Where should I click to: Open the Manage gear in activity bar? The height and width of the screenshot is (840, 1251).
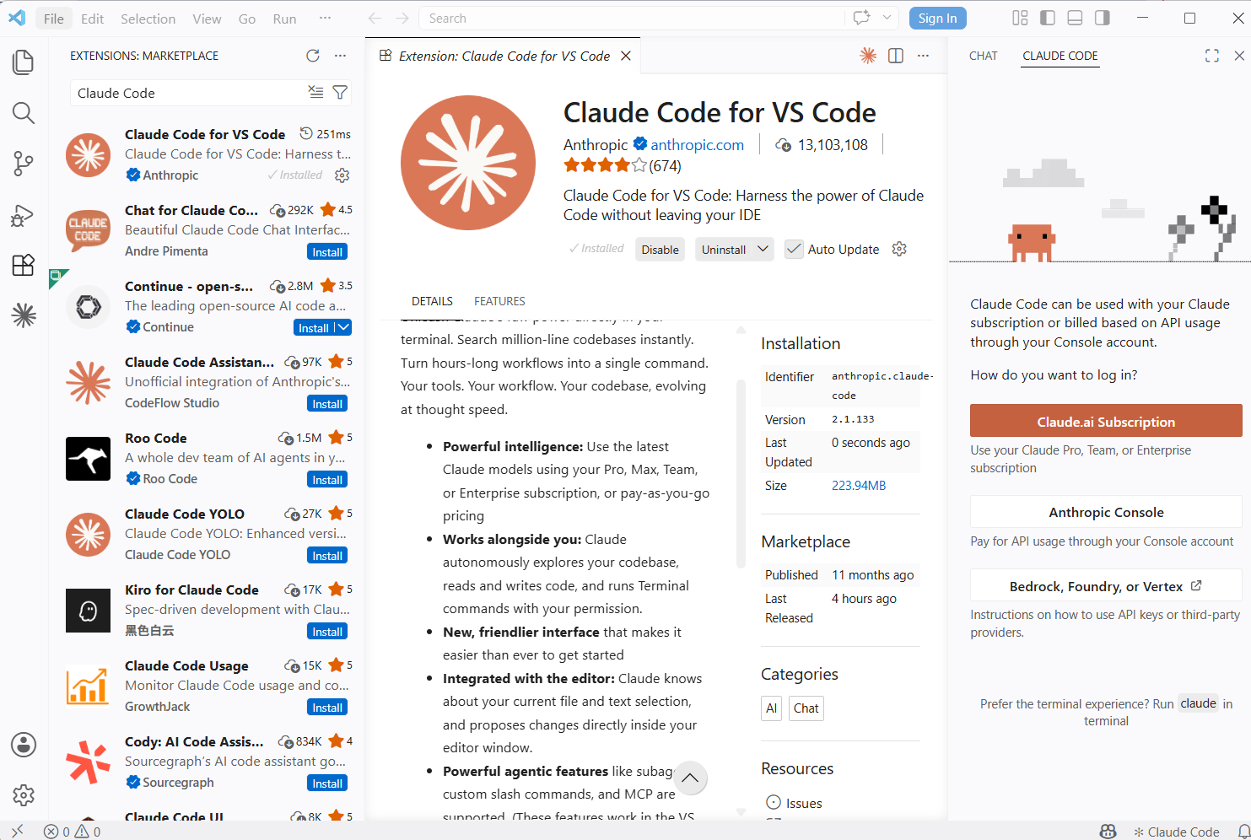point(24,794)
